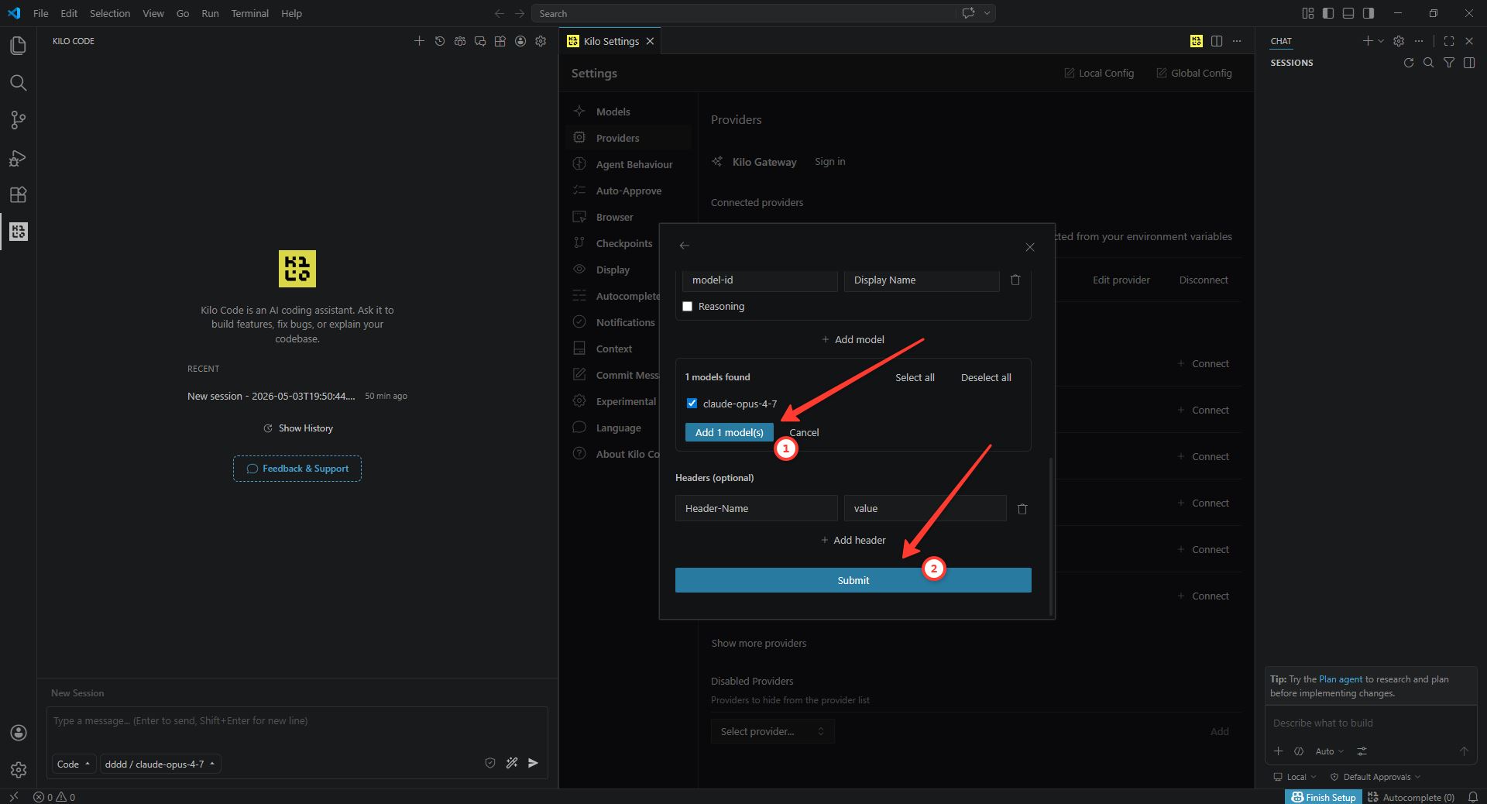
Task: Click the Plan agent link in the tip
Action: tap(1340, 679)
